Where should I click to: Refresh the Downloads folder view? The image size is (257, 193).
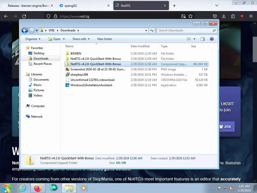(x=152, y=30)
